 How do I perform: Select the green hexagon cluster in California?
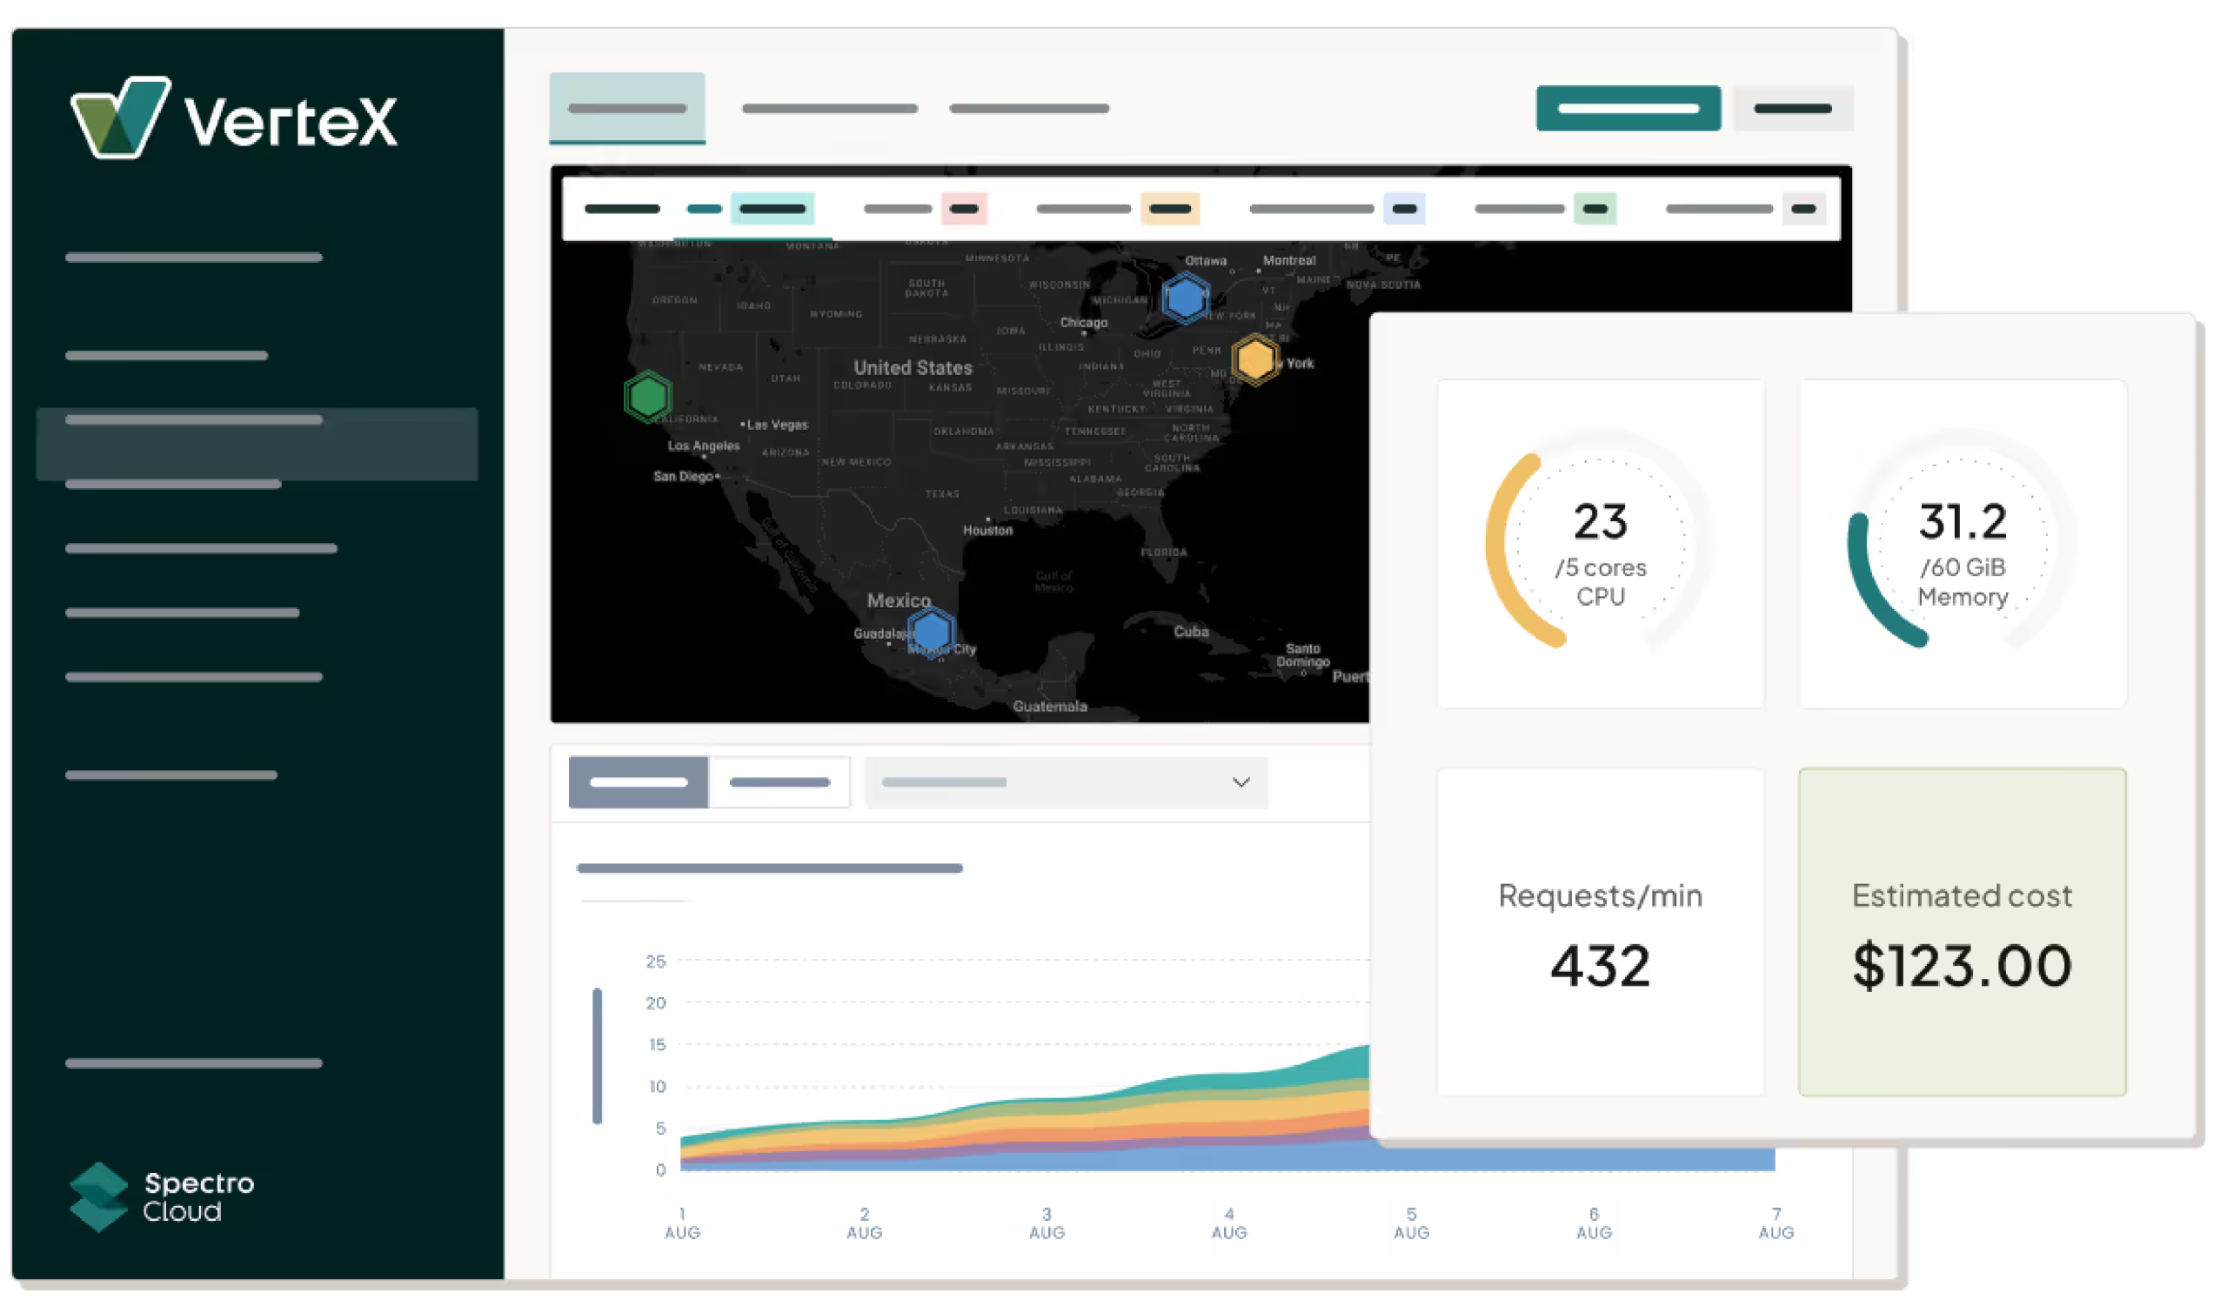click(648, 396)
